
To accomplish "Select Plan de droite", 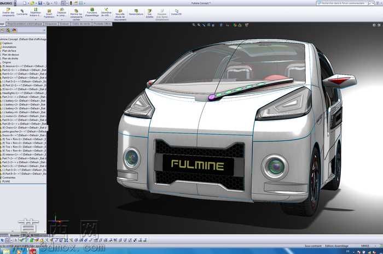I will coord(10,59).
